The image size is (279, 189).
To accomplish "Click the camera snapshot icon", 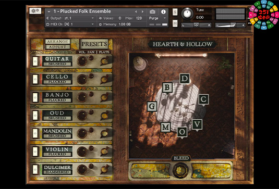I will [x=152, y=12].
